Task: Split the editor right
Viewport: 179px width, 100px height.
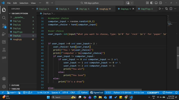Action: [171, 9]
